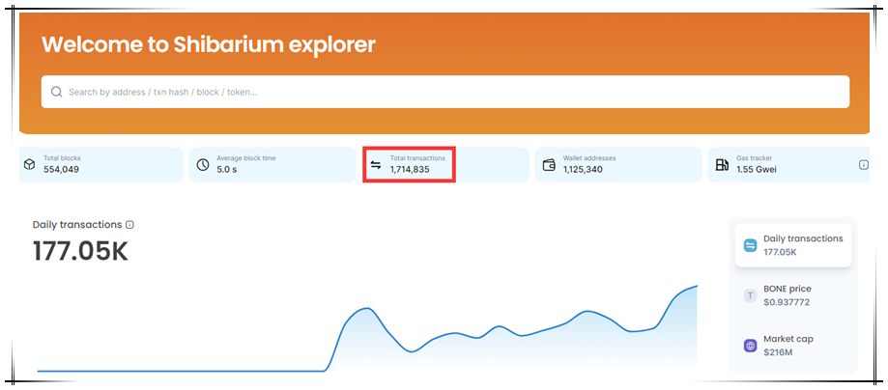The height and width of the screenshot is (390, 888).
Task: Open the Gas tracker stat card
Action: (x=788, y=165)
